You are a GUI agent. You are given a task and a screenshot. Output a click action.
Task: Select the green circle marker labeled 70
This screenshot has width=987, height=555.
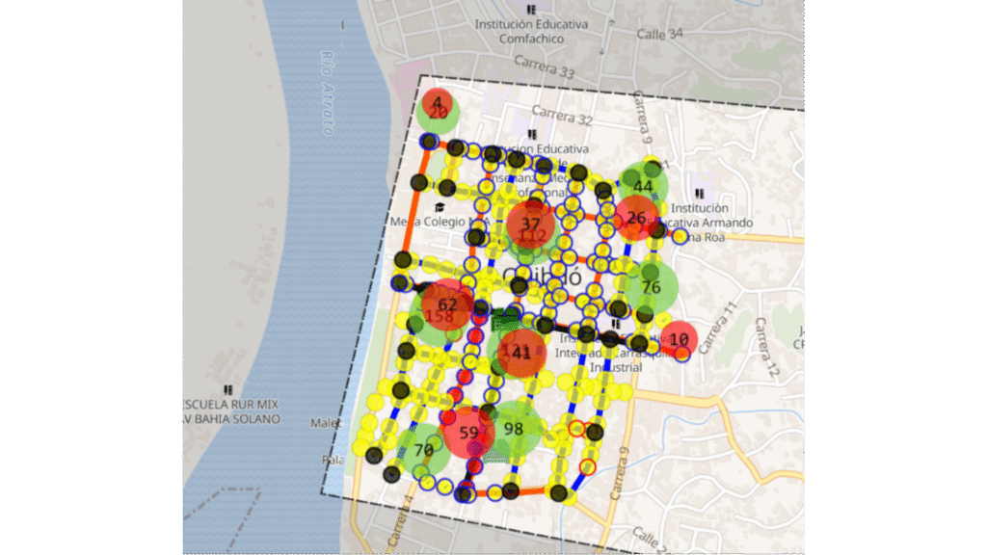[423, 449]
